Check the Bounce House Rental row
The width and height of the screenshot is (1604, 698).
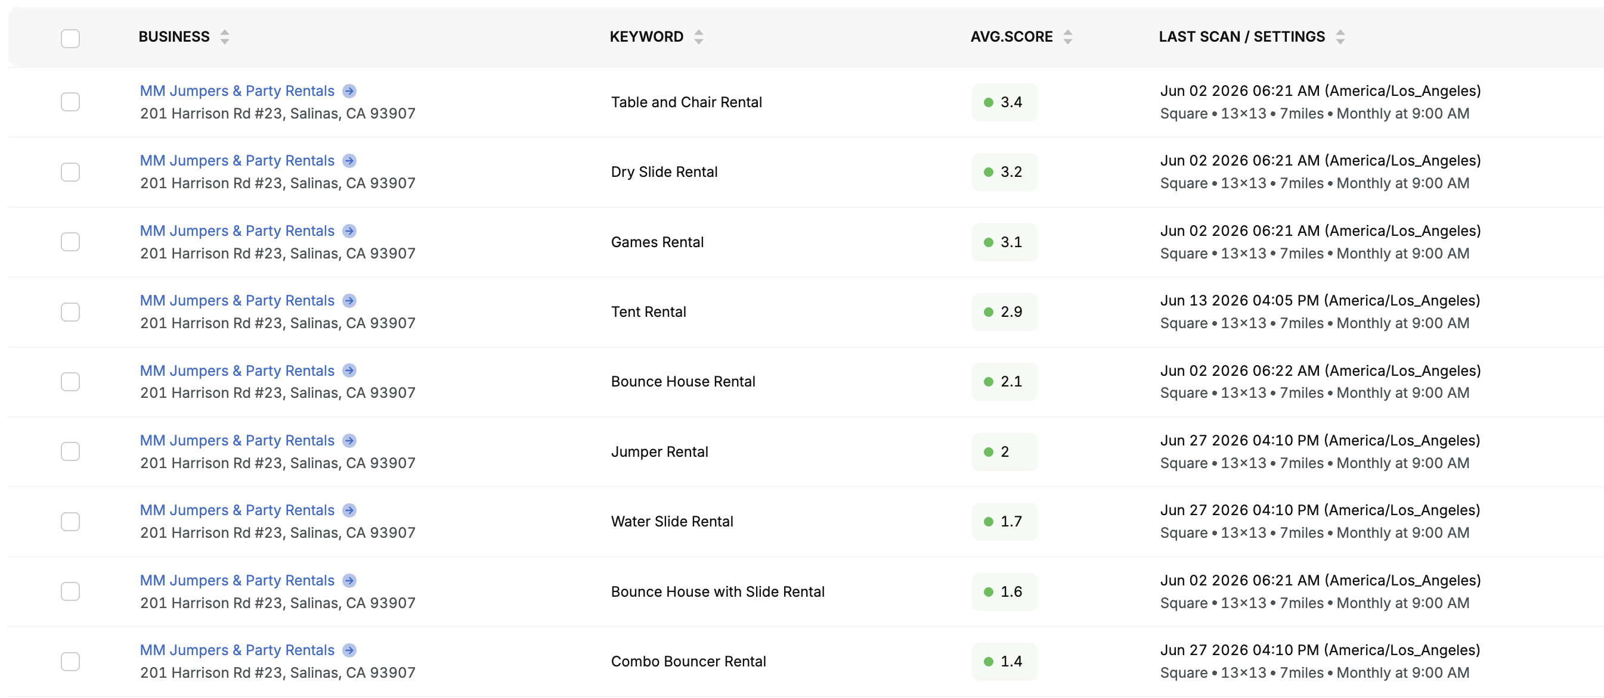point(70,381)
